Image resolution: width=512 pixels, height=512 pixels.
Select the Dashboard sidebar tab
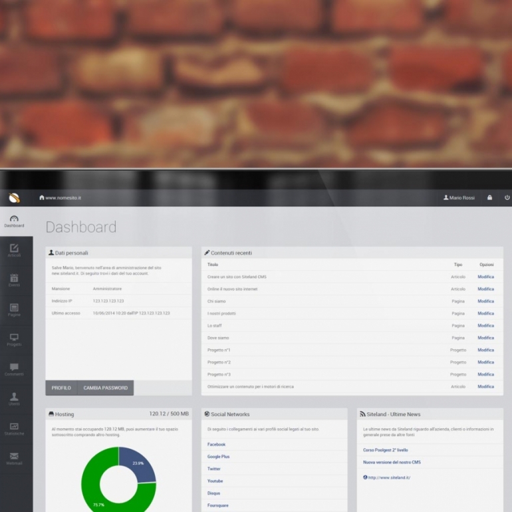pyautogui.click(x=14, y=221)
